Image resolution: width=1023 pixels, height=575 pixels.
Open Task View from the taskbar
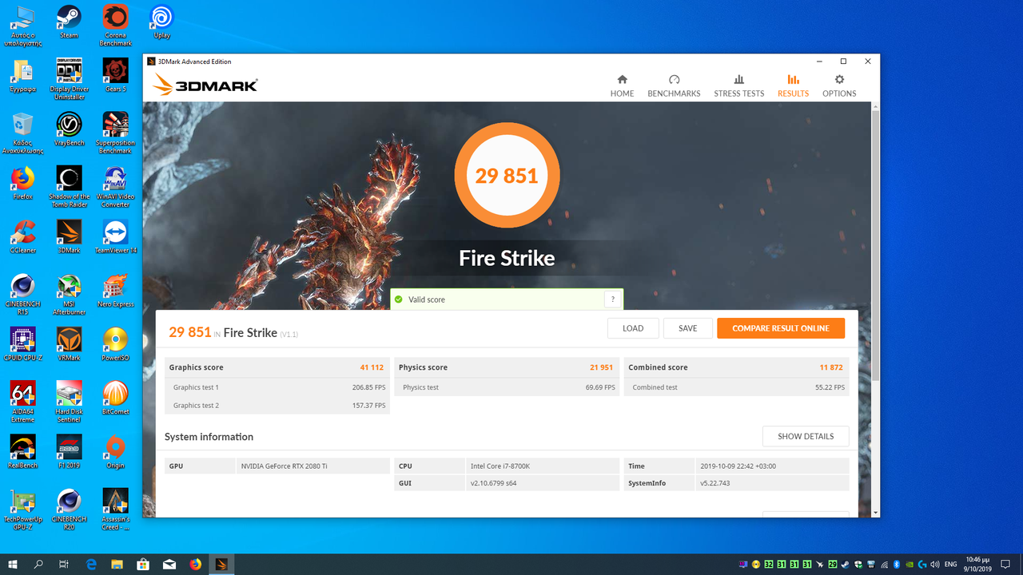64,564
